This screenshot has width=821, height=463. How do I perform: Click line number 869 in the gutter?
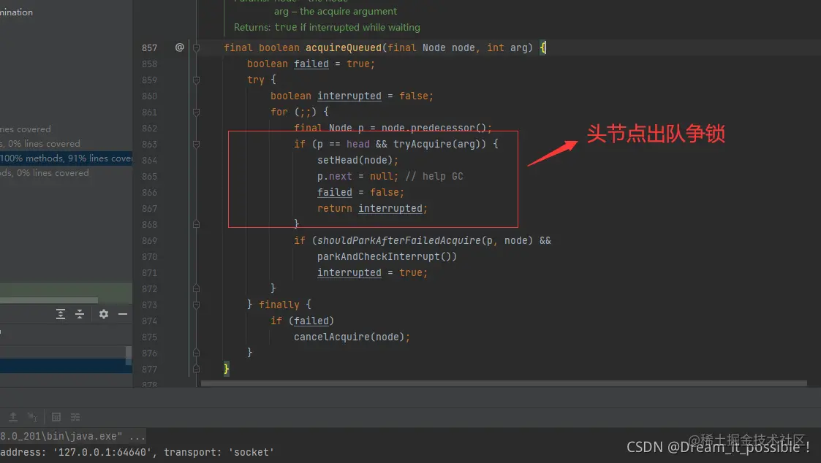(x=150, y=241)
